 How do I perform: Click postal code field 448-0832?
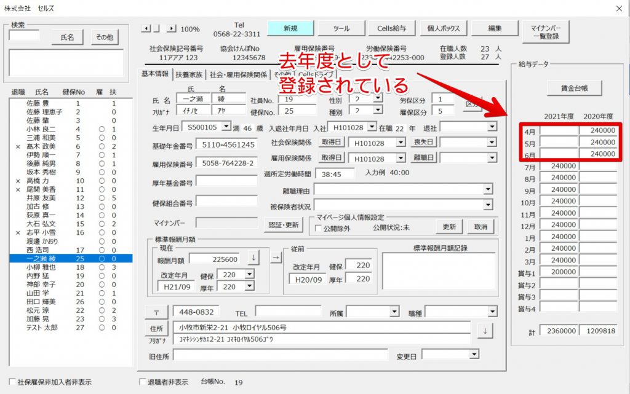196,312
